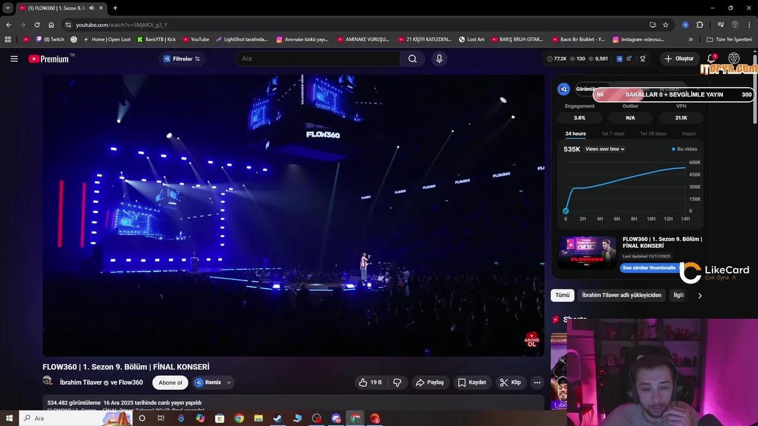The image size is (758, 426).
Task: Open Steam from the taskbar
Action: coord(277,418)
